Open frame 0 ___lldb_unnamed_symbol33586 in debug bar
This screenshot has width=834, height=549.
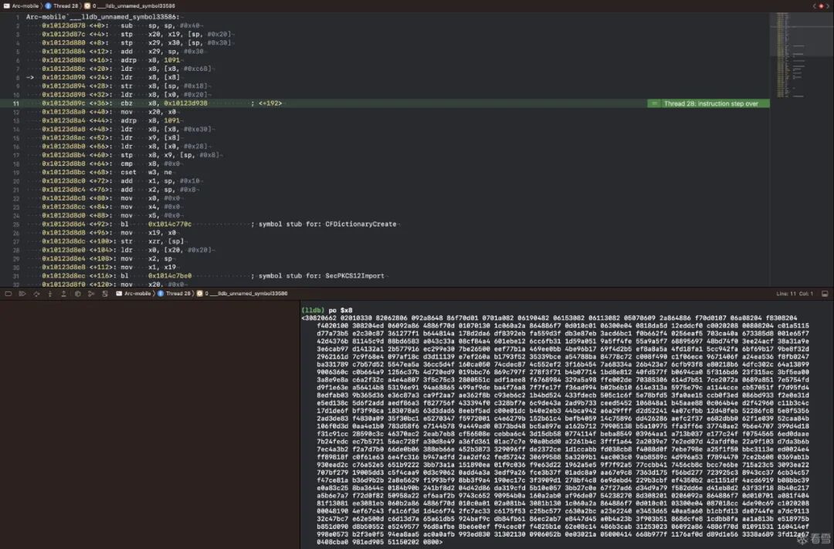[x=242, y=294]
